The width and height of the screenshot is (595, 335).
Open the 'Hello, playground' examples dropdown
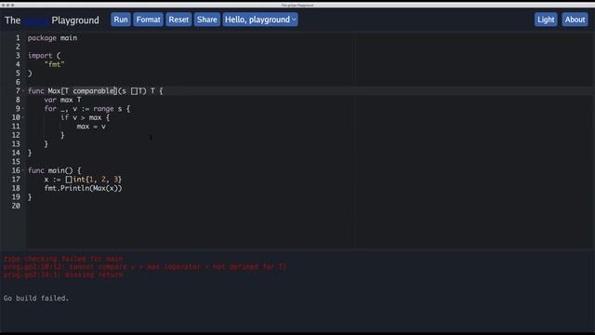(x=260, y=20)
